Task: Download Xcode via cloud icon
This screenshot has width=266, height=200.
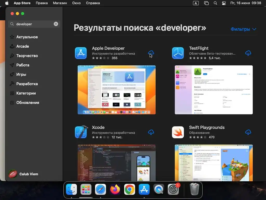Action: [151, 132]
